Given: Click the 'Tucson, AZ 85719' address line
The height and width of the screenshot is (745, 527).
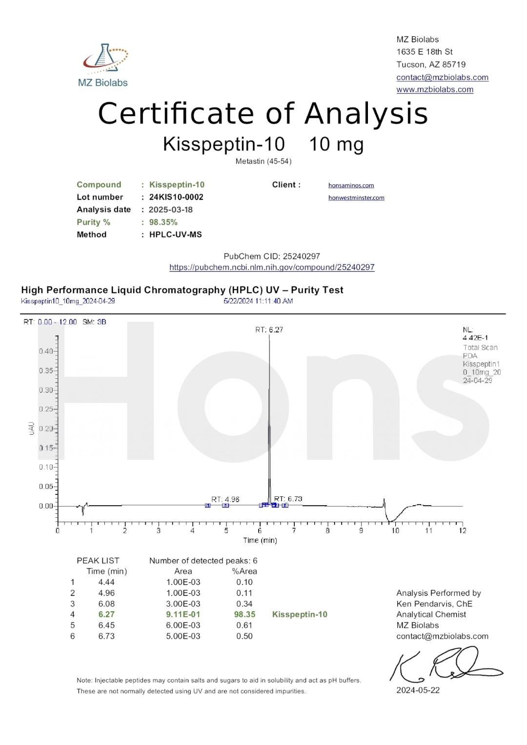Looking at the screenshot, I should click(431, 64).
